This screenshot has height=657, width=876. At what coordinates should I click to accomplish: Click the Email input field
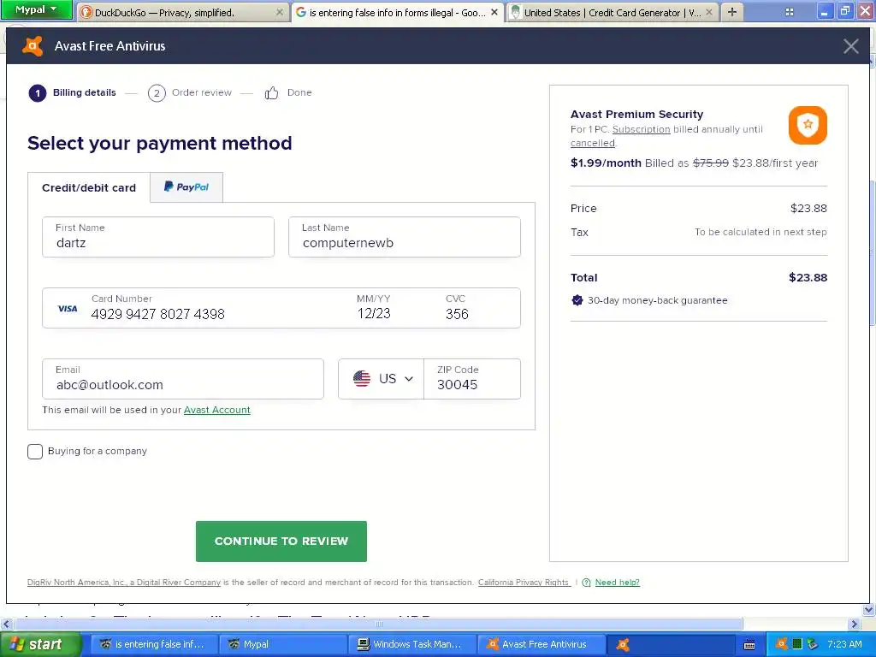click(183, 379)
